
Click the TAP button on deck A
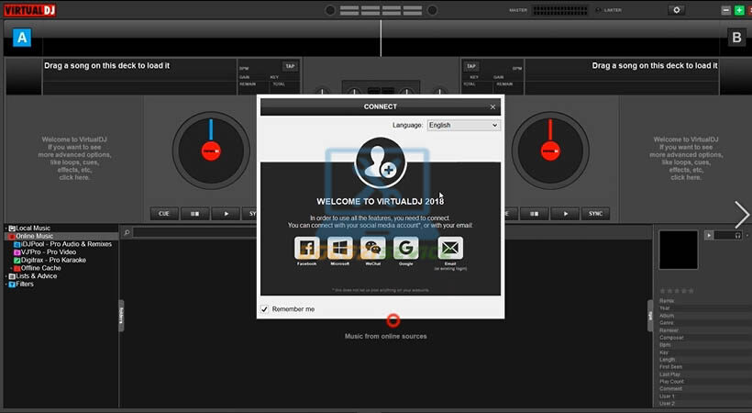(290, 66)
